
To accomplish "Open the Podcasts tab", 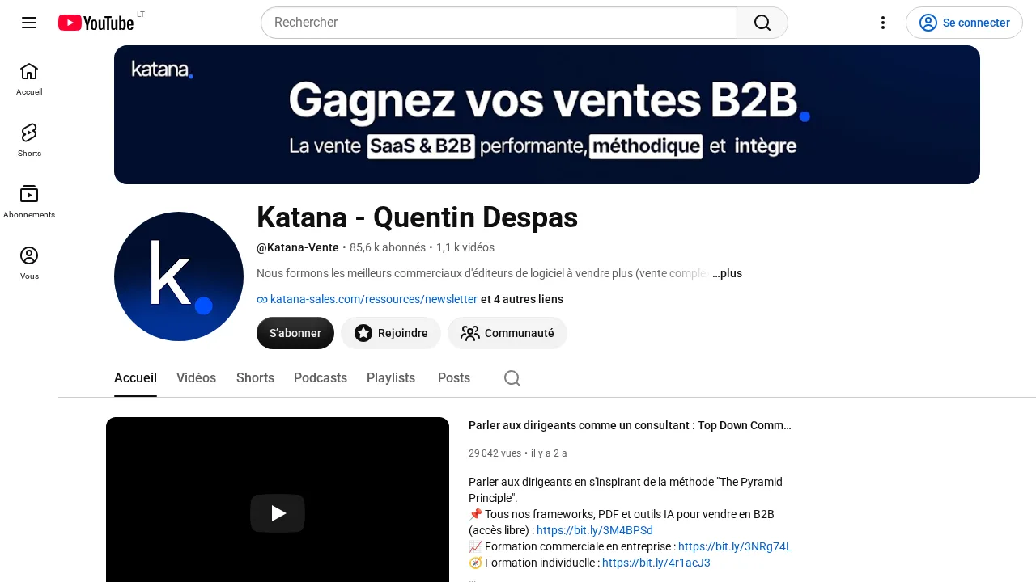I will [321, 378].
